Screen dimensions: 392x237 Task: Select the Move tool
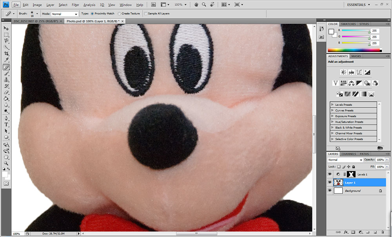pyautogui.click(x=6, y=28)
